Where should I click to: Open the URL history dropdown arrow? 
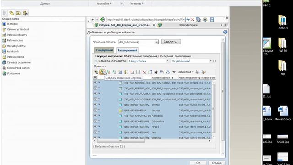pyautogui.click(x=184, y=19)
